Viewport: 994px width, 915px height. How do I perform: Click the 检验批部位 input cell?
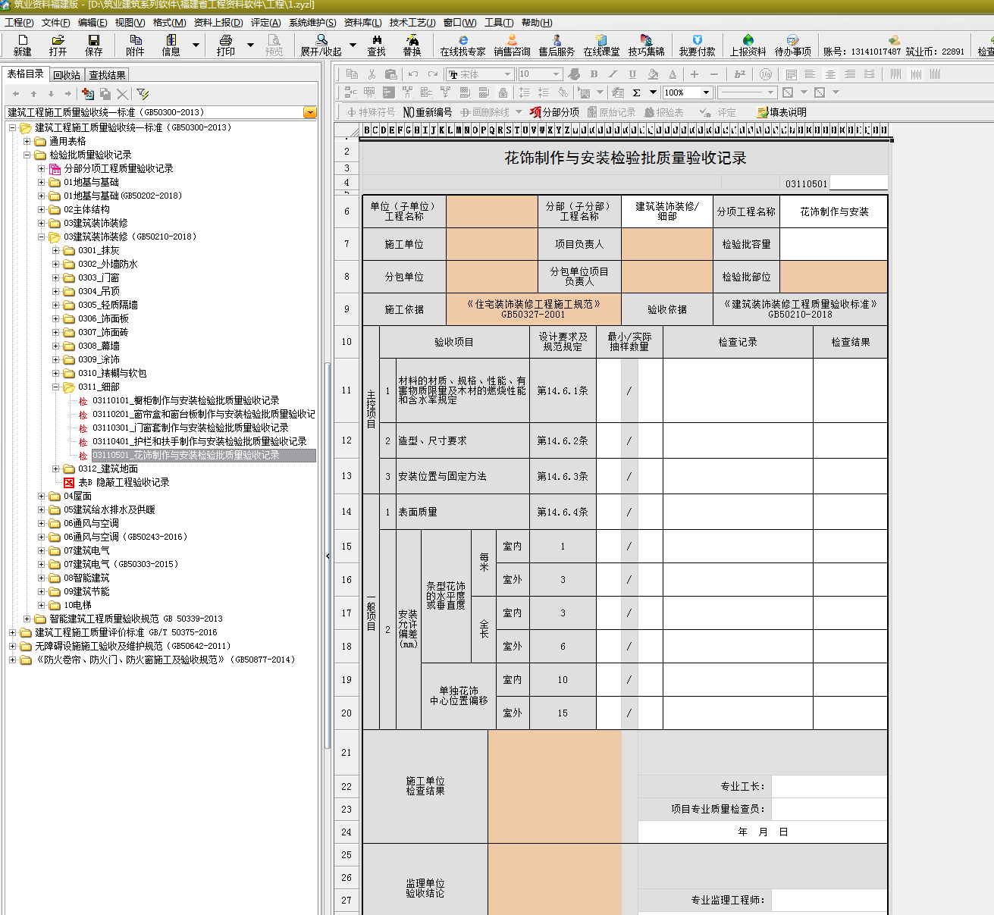[834, 277]
